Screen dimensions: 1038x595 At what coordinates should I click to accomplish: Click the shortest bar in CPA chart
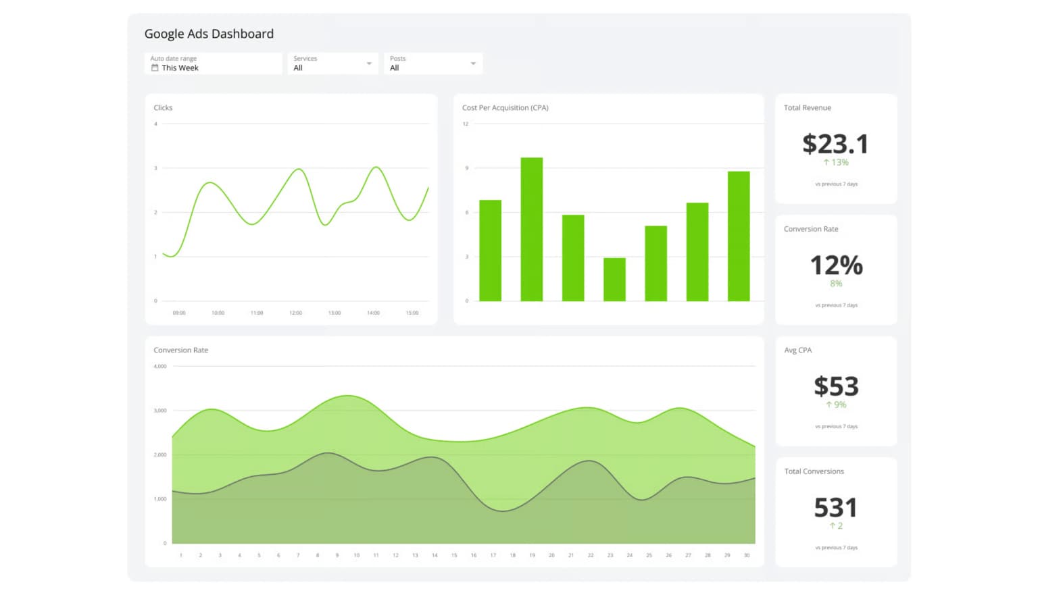614,280
